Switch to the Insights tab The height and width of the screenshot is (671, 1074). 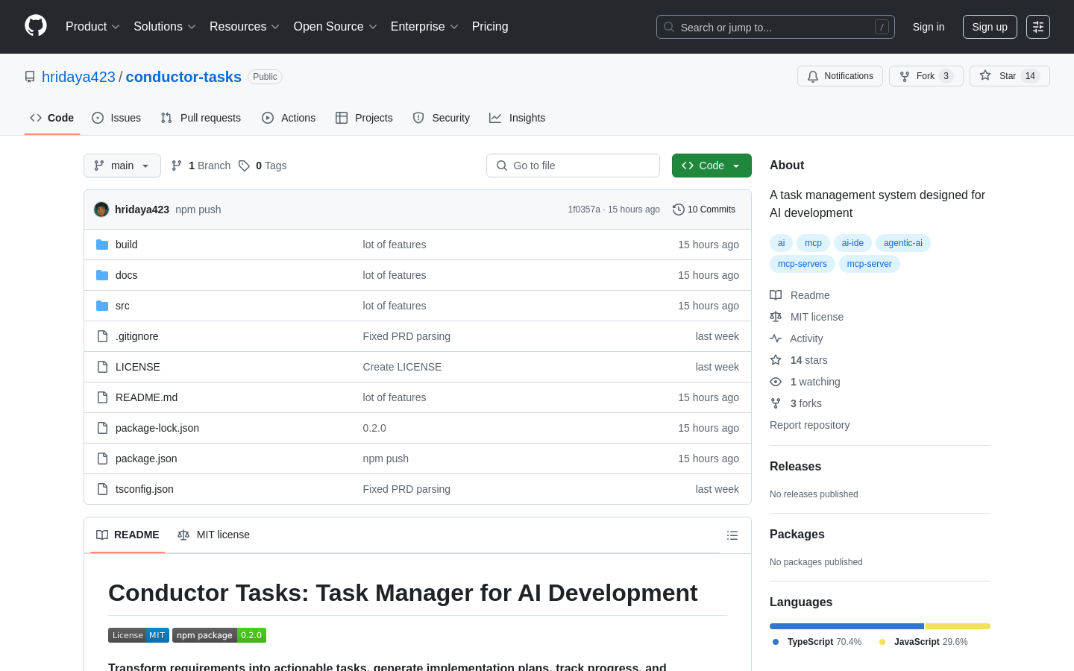pyautogui.click(x=518, y=118)
